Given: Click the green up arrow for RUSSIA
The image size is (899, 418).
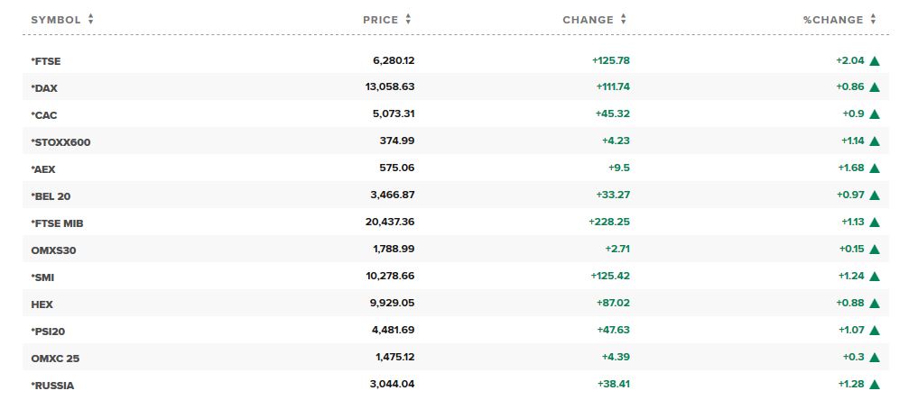Looking at the screenshot, I should point(875,384).
